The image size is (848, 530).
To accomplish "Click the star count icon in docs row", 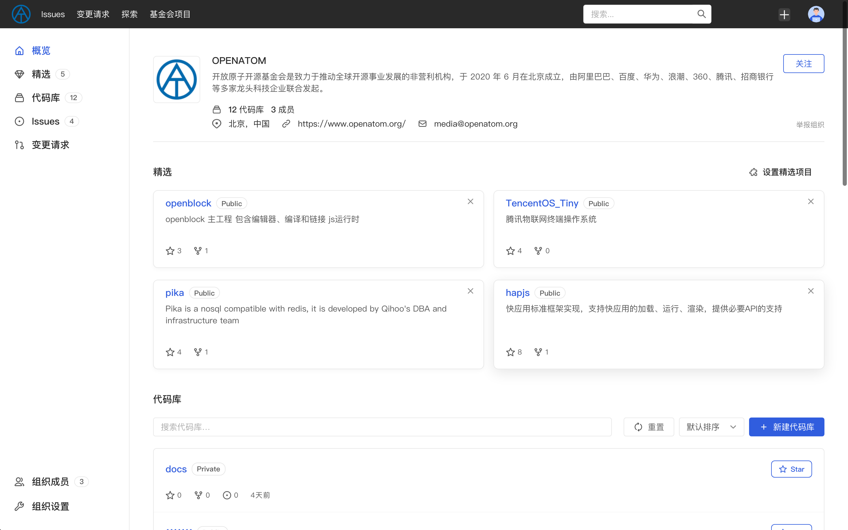I will click(x=170, y=495).
